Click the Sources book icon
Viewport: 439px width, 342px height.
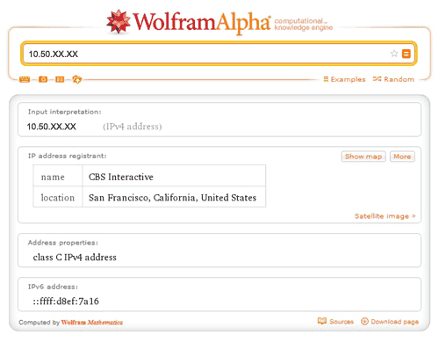coord(322,321)
